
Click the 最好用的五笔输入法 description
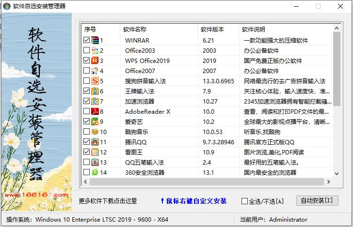[x=271, y=163]
